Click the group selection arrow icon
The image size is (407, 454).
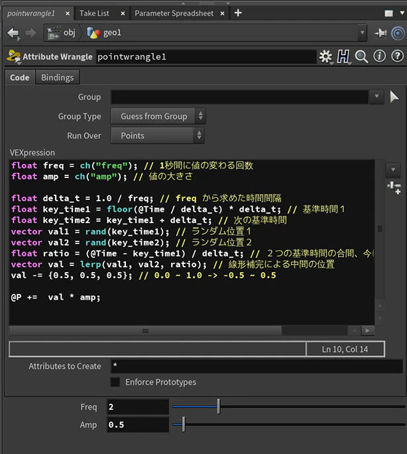pos(394,97)
